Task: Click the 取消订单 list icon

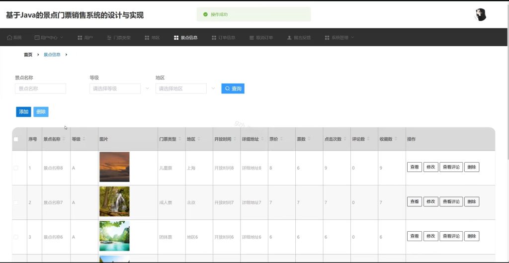Action: point(252,38)
